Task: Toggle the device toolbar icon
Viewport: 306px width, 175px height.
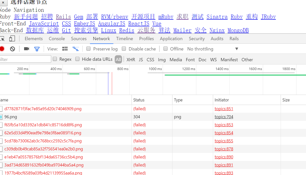Action: coord(12,39)
